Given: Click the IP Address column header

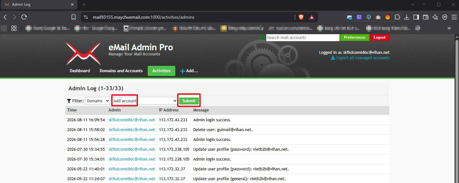Looking at the screenshot, I should 169,110.
